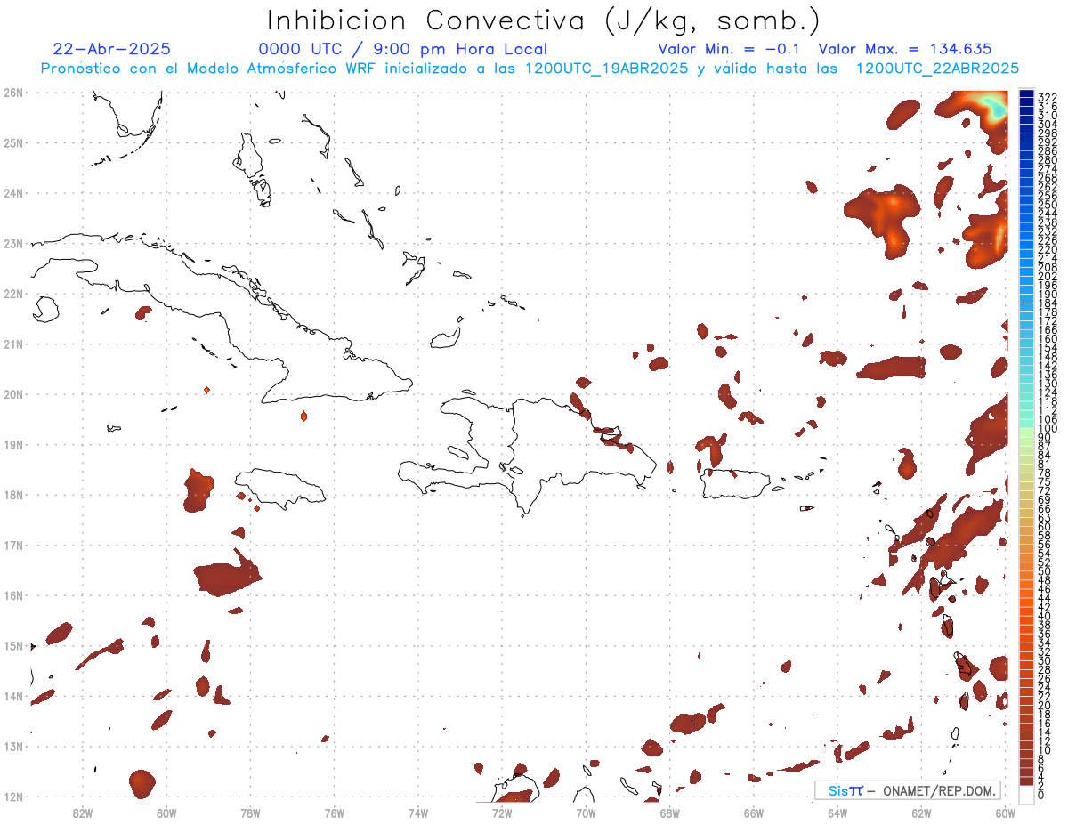
Task: Click the 'Valor Max. = 134.635' text
Action: click(x=904, y=49)
